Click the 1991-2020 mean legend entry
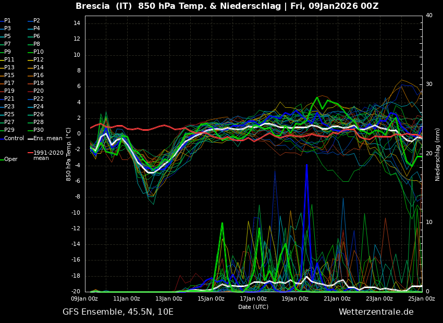Viewport: 443px width, 323px height. [48, 155]
